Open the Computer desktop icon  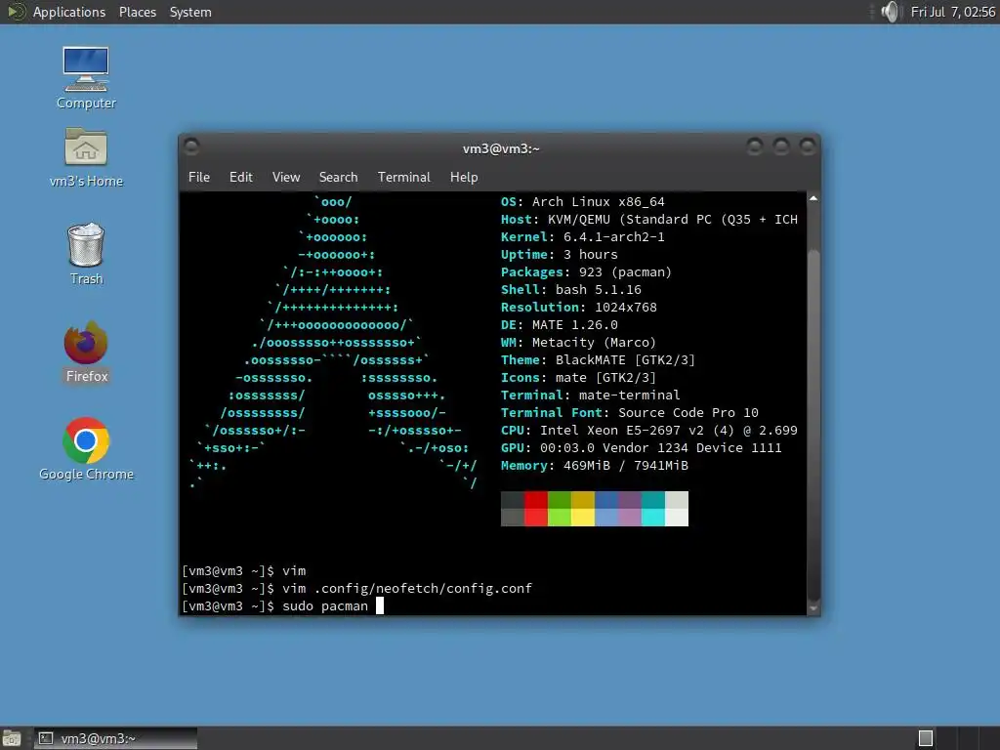86,77
